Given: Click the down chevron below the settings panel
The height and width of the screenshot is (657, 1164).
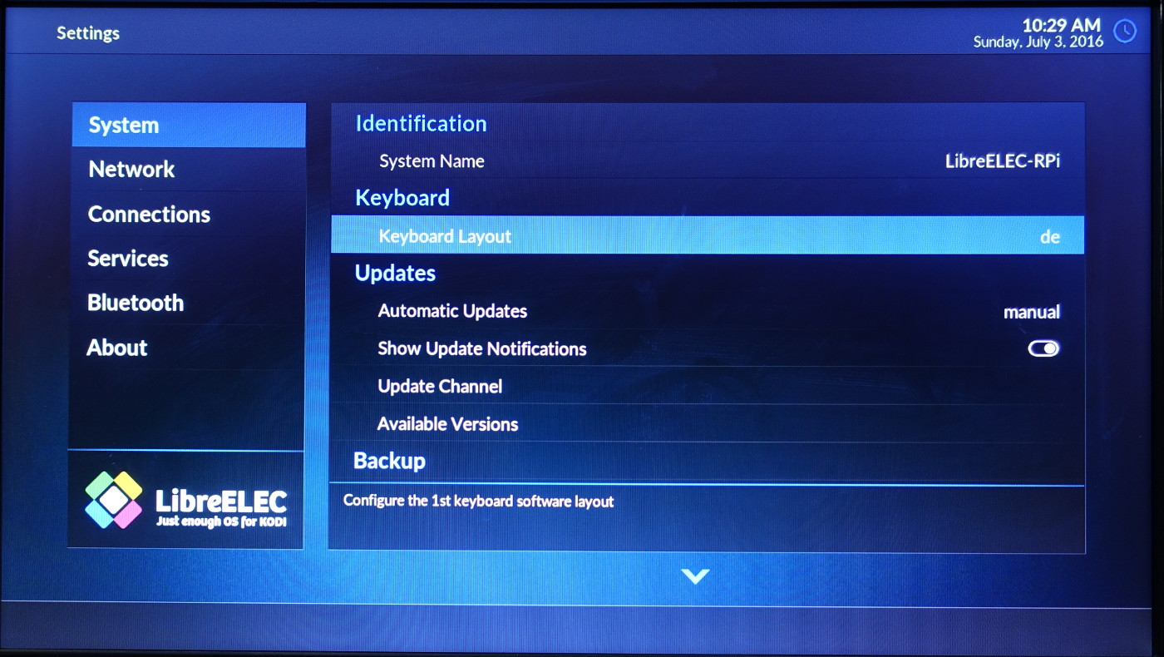Looking at the screenshot, I should (694, 575).
